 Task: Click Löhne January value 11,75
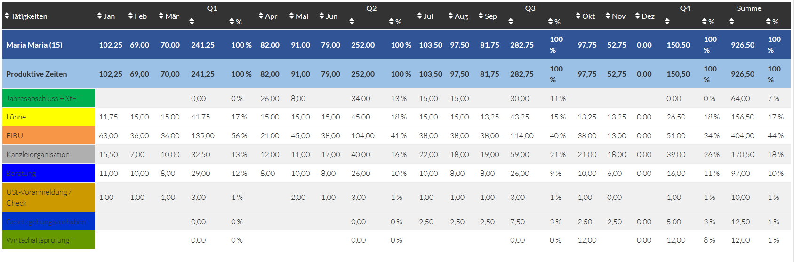pyautogui.click(x=108, y=117)
